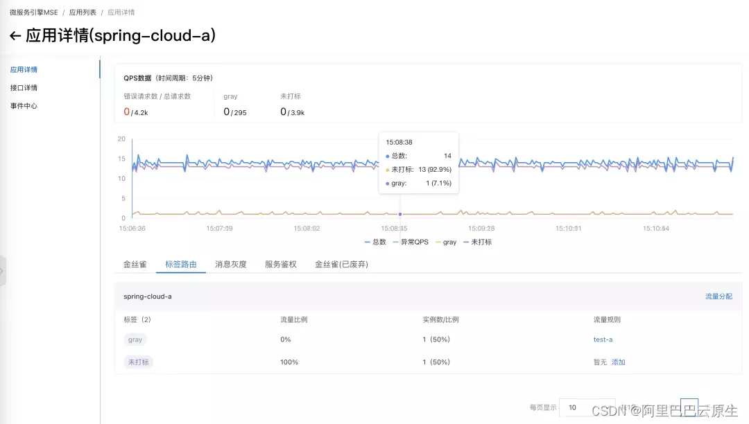This screenshot has width=749, height=424.
Task: Select 应用详情 in left sidebar
Action: click(x=24, y=70)
